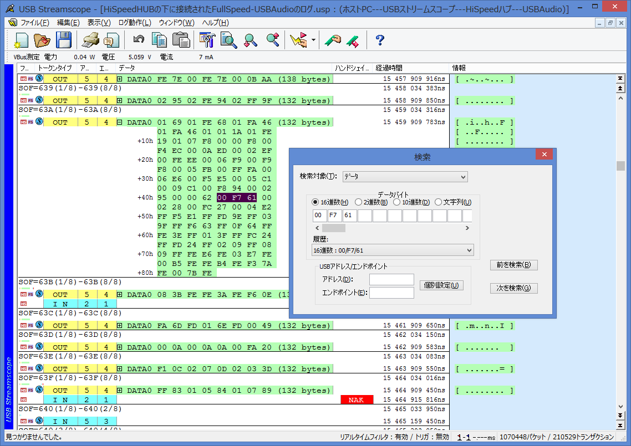Click the Find Previous magnifier up-arrow icon

pyautogui.click(x=273, y=39)
